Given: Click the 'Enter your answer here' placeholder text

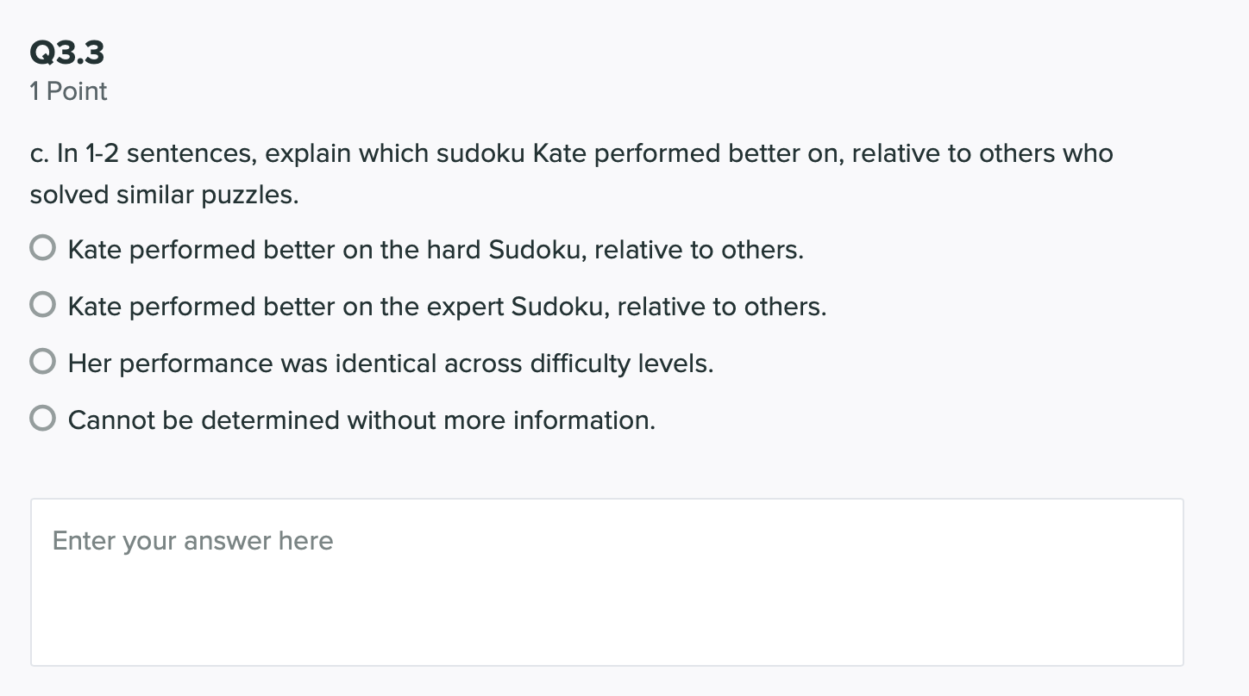Looking at the screenshot, I should click(x=192, y=541).
